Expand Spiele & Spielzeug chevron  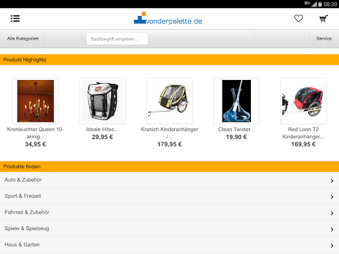pyautogui.click(x=332, y=230)
